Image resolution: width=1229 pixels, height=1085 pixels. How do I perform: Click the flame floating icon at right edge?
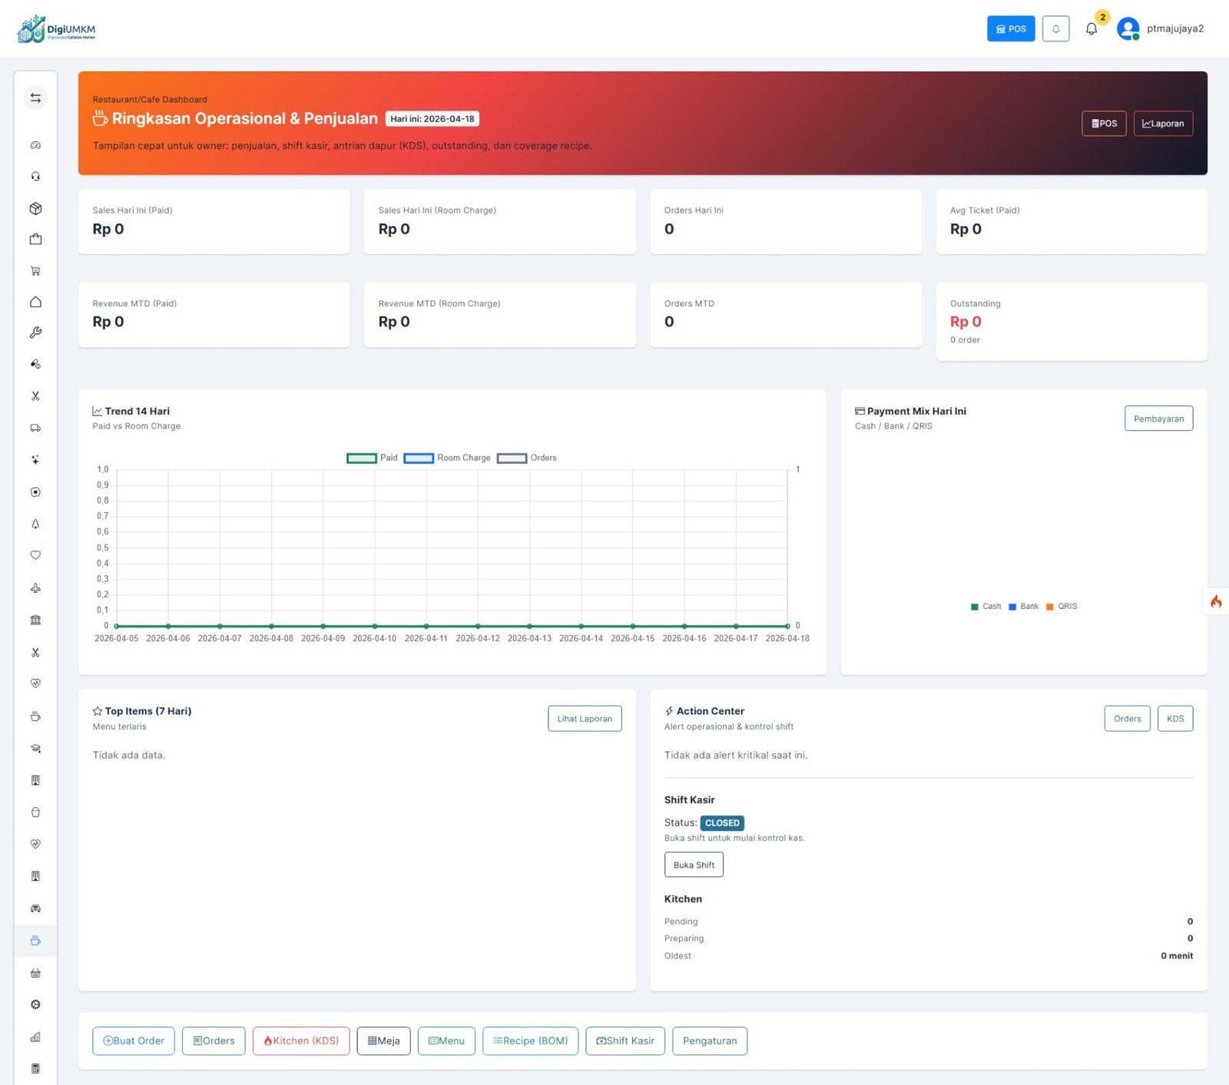(x=1216, y=601)
